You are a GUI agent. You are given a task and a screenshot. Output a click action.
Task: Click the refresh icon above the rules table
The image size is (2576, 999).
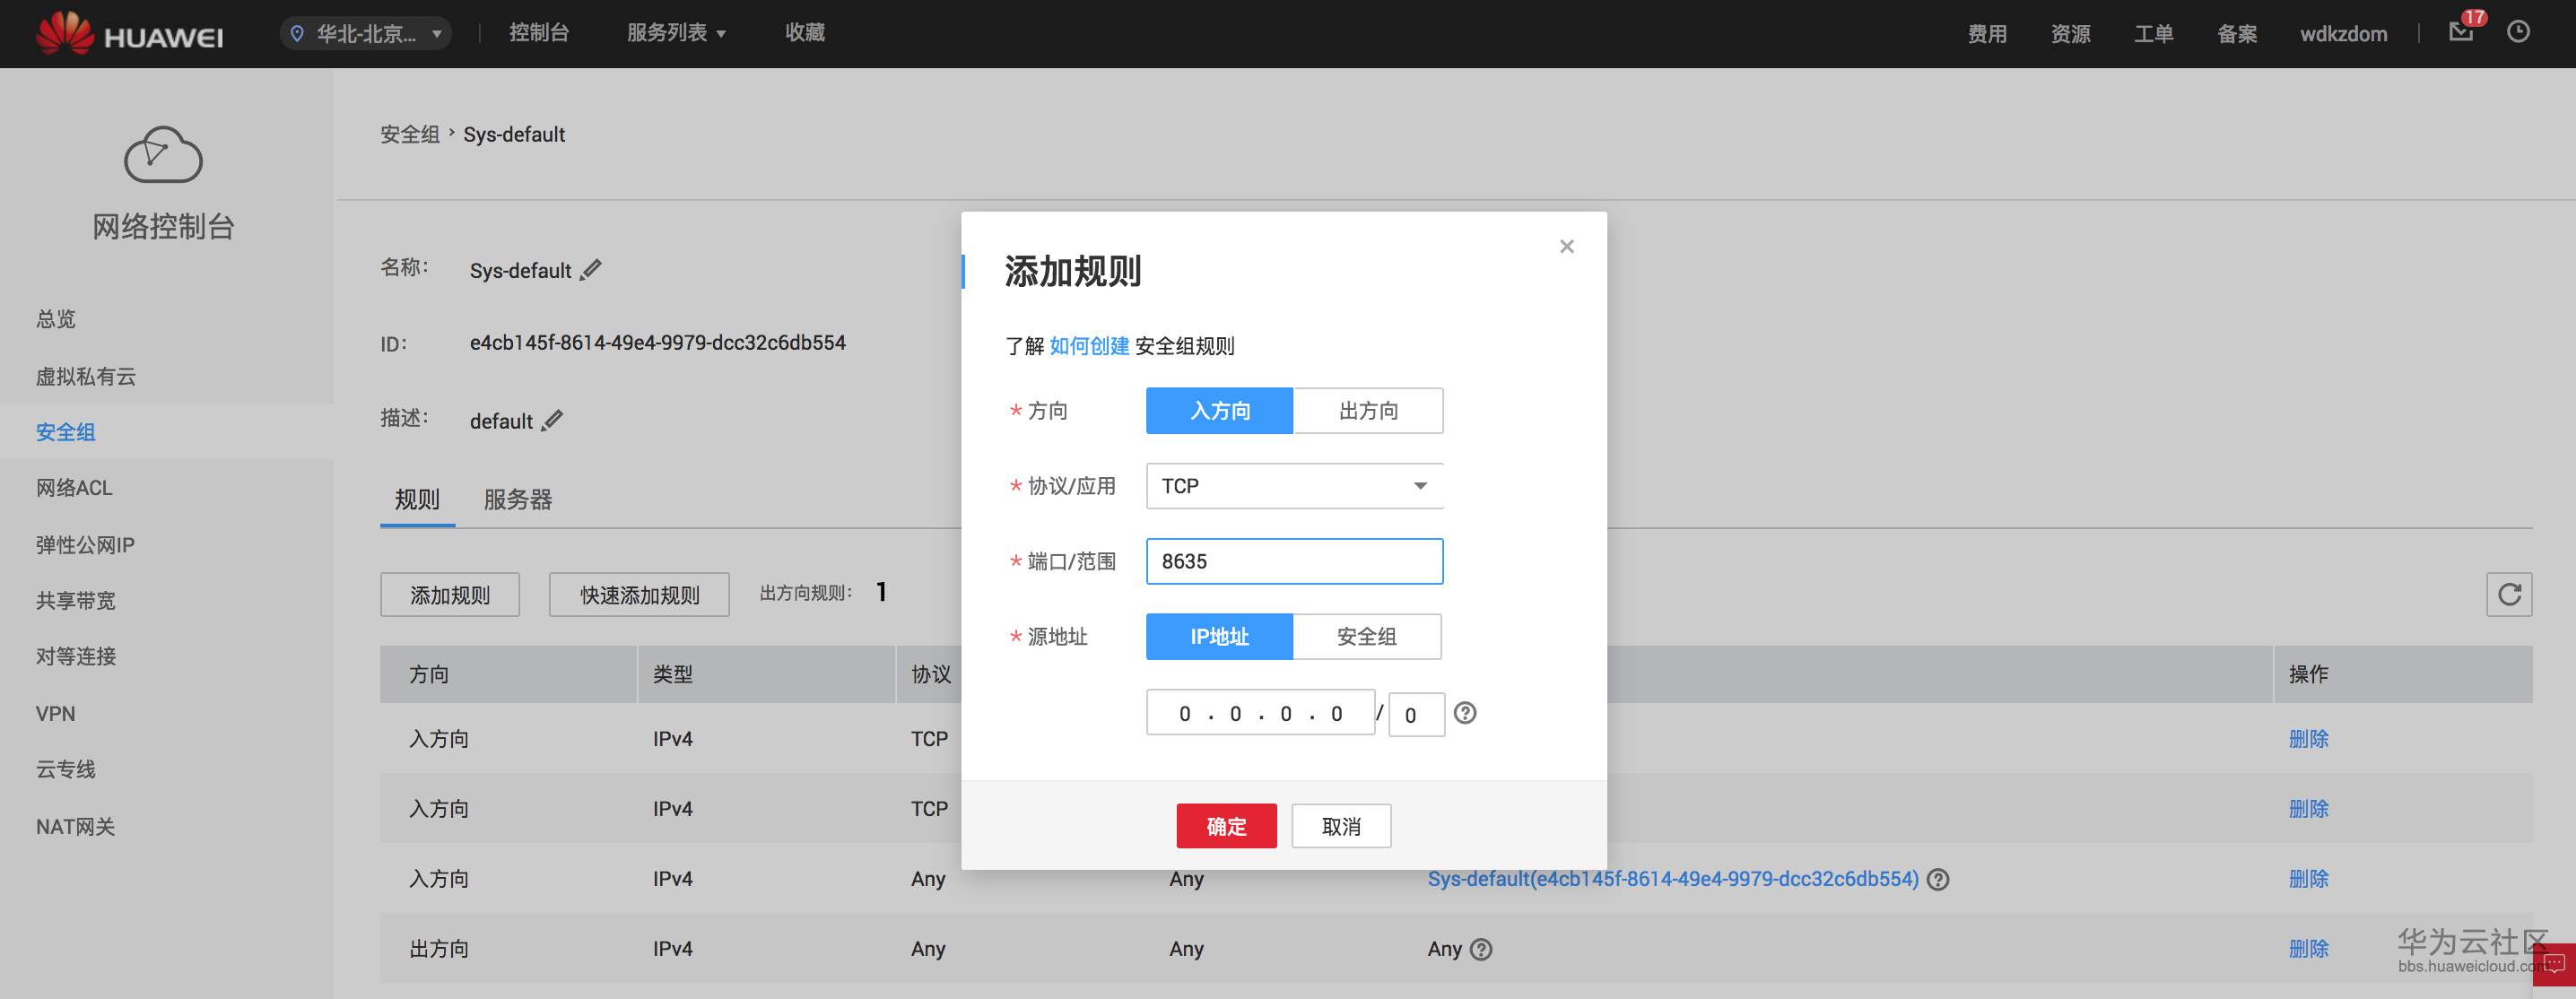coord(2508,595)
